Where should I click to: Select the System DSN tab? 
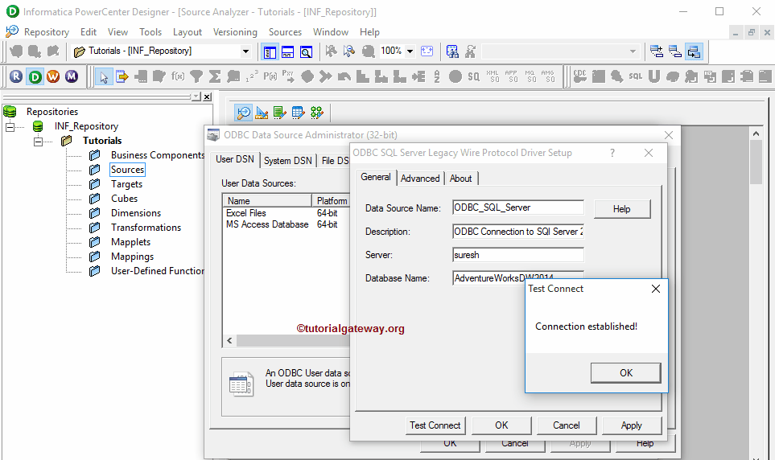pos(287,161)
